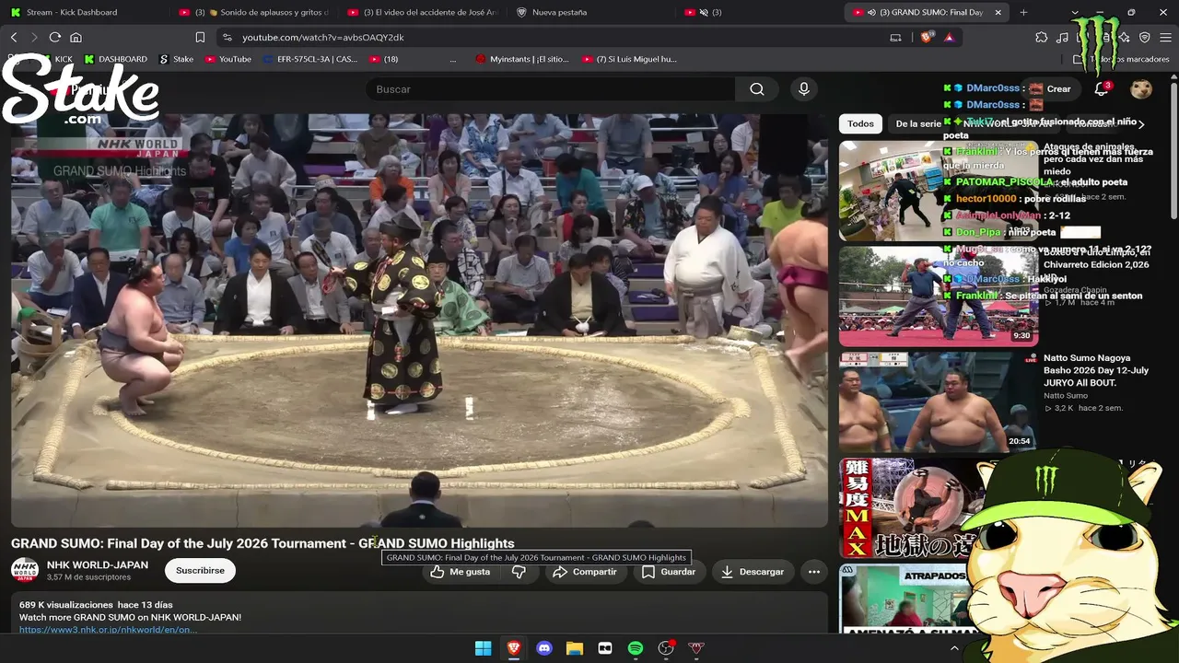
Task: Open the Brave VPN shield icon
Action: 1145,37
